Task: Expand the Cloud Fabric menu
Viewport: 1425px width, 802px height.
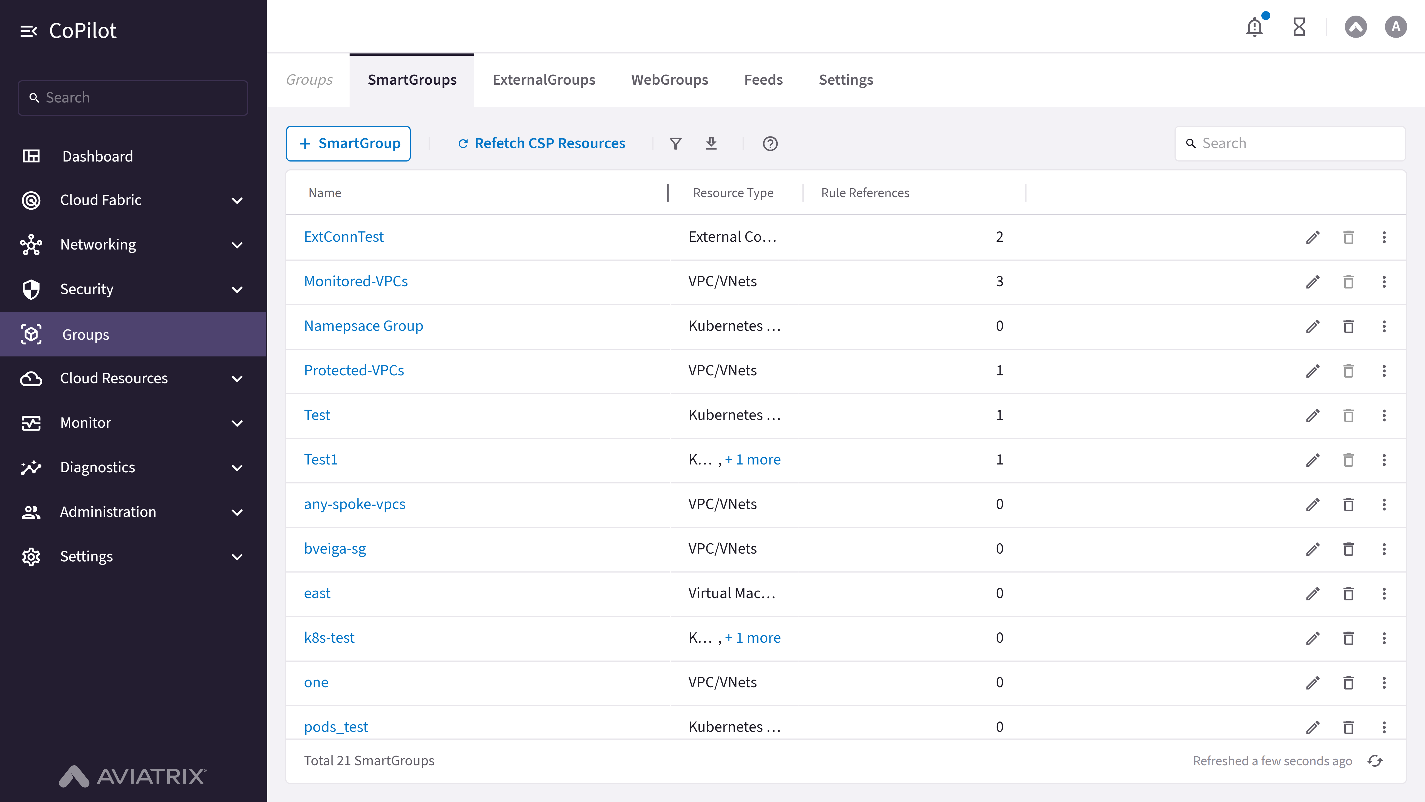Action: [x=133, y=200]
